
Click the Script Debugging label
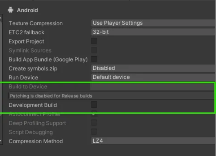coord(31,132)
